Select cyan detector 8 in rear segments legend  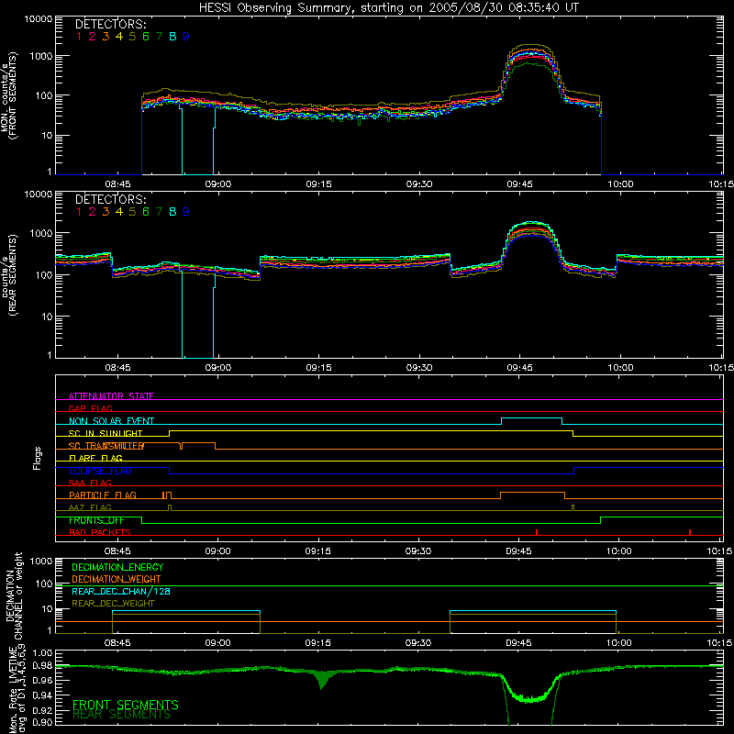click(x=172, y=212)
